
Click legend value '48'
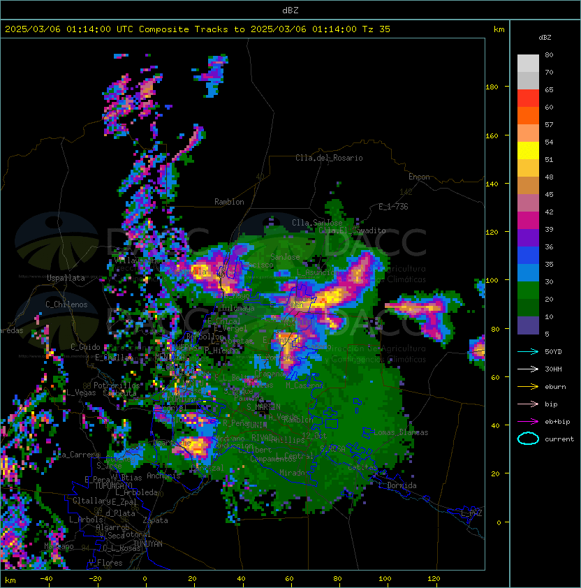click(549, 177)
